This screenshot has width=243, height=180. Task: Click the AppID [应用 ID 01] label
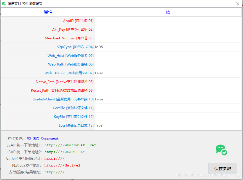[78, 21]
